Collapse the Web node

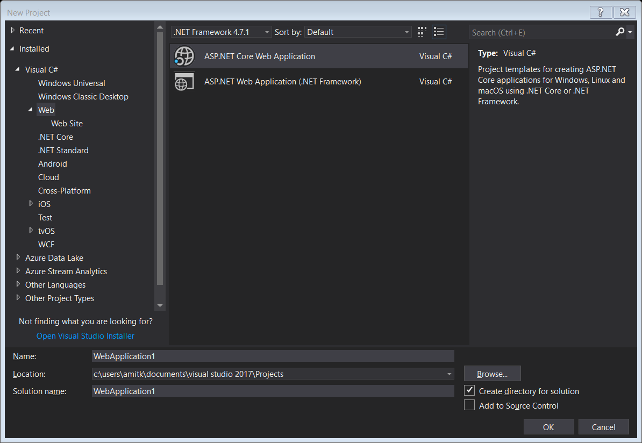[30, 110]
